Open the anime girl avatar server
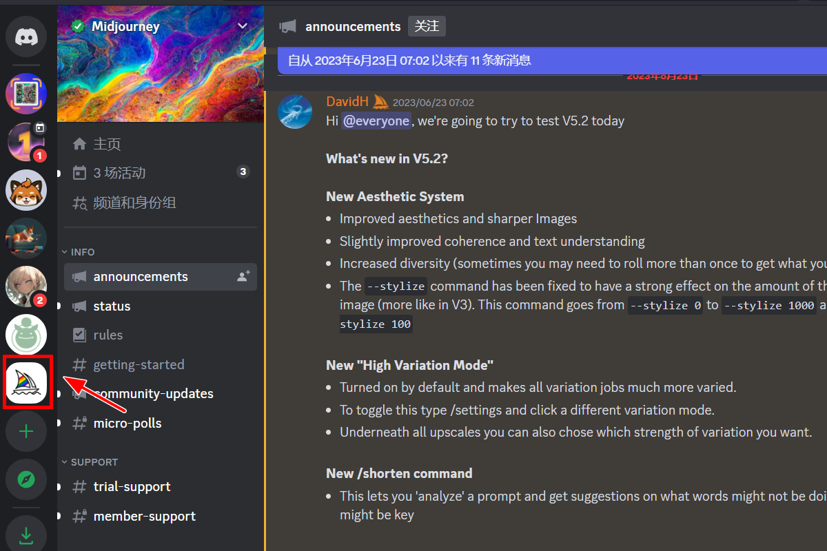Viewport: 827px width, 551px height. click(26, 287)
